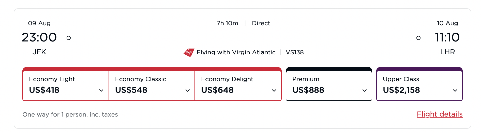Click the arrival endpoint circle on flight line
481x133 pixels.
tap(418, 38)
